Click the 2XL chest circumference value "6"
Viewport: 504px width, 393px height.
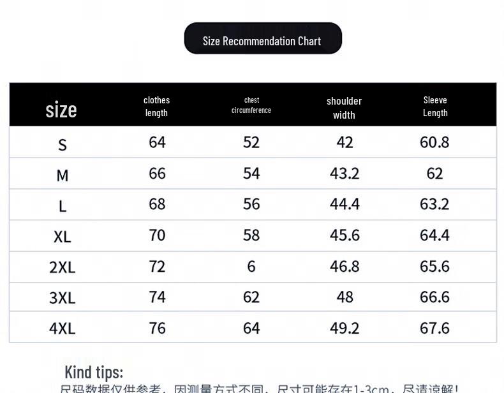click(x=251, y=266)
